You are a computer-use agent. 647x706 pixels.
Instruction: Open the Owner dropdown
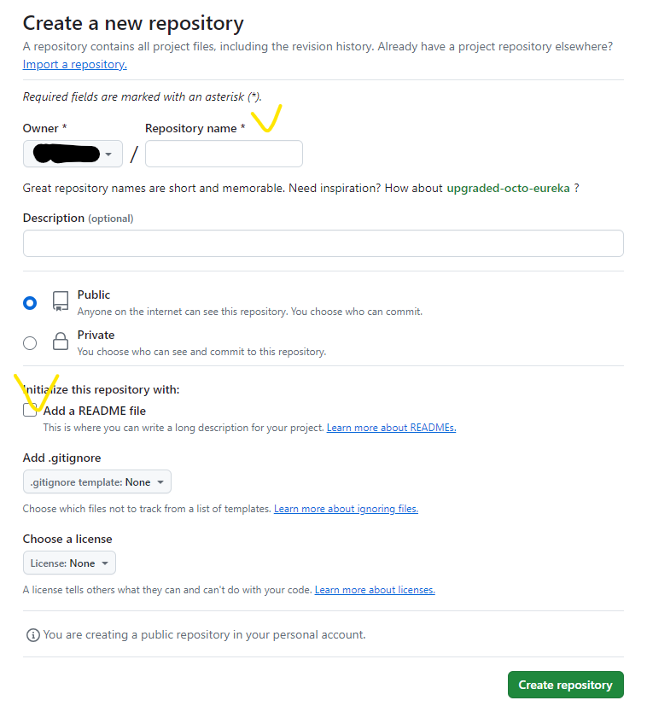73,154
